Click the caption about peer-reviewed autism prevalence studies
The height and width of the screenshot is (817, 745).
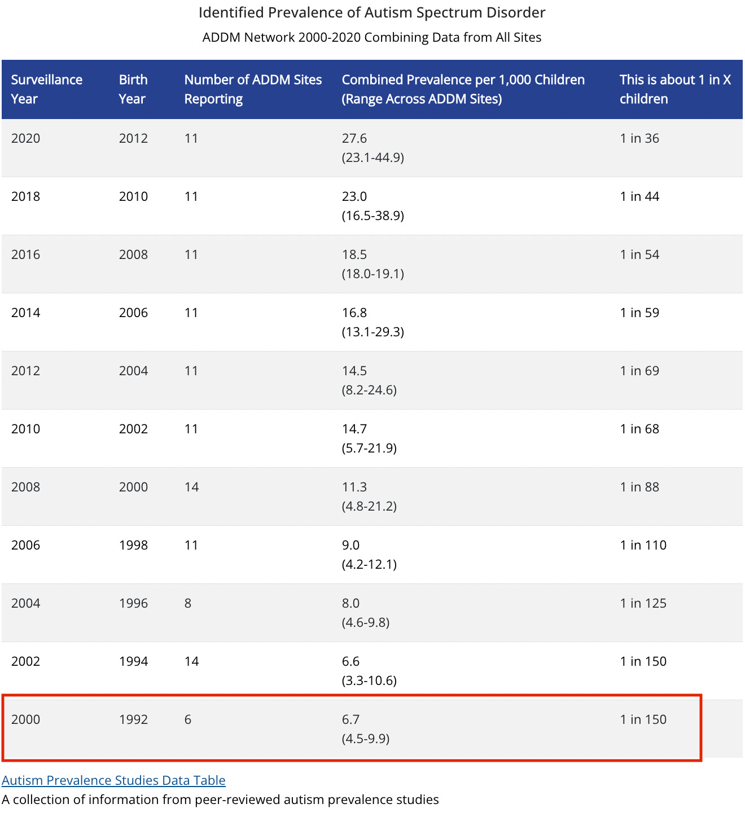(220, 800)
